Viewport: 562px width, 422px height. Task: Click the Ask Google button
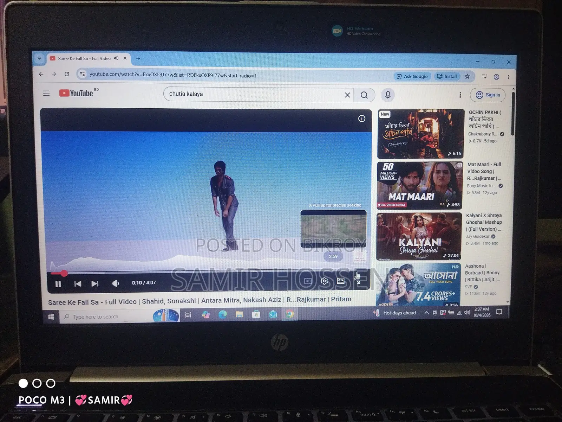[x=412, y=76]
